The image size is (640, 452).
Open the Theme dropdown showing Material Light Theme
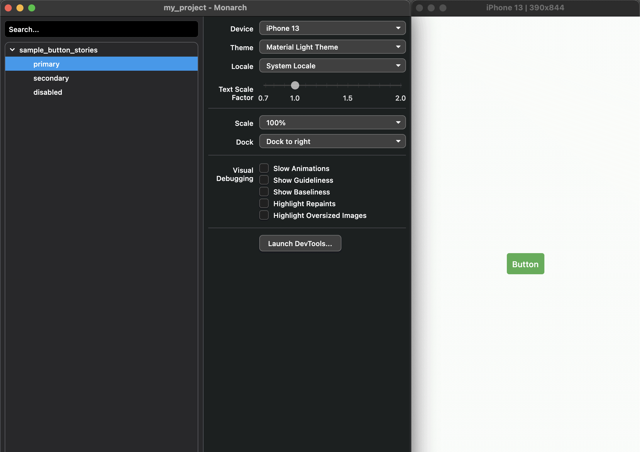[332, 47]
